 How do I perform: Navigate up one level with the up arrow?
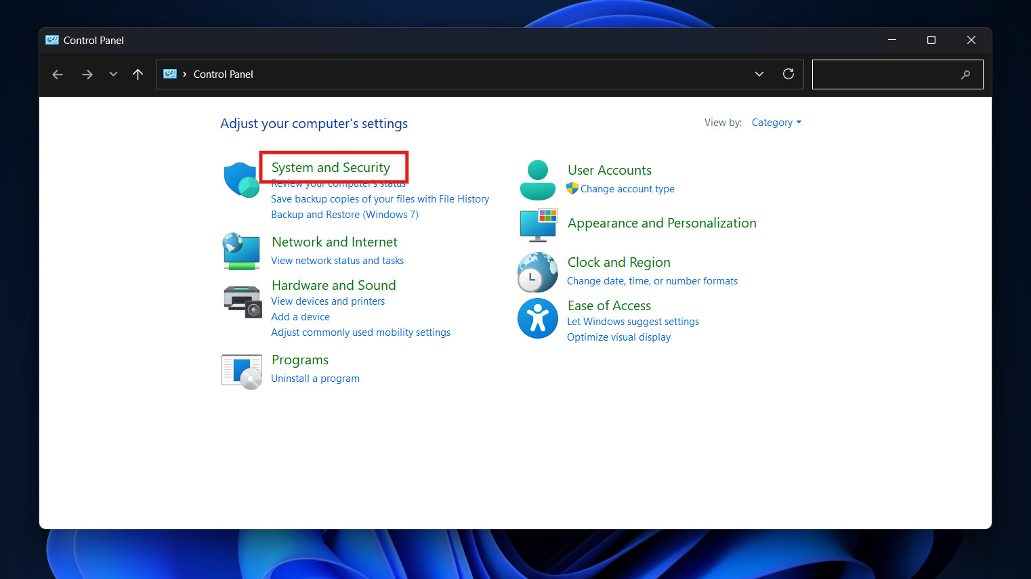[138, 74]
